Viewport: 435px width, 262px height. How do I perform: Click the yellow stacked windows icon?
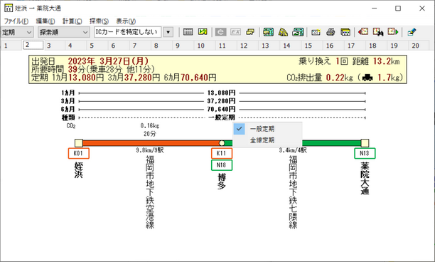tap(250, 32)
